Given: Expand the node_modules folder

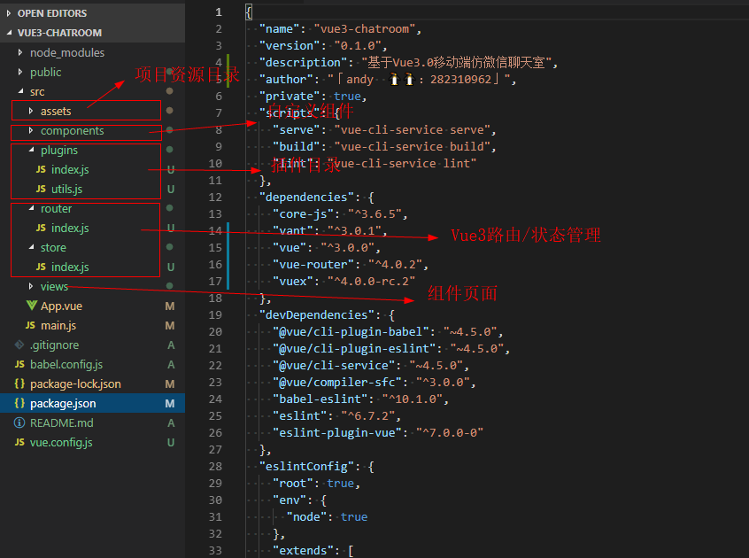Looking at the screenshot, I should coord(20,52).
